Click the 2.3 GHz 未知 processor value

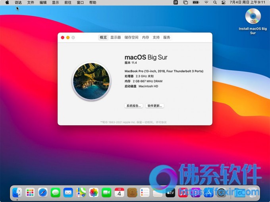(x=145, y=76)
